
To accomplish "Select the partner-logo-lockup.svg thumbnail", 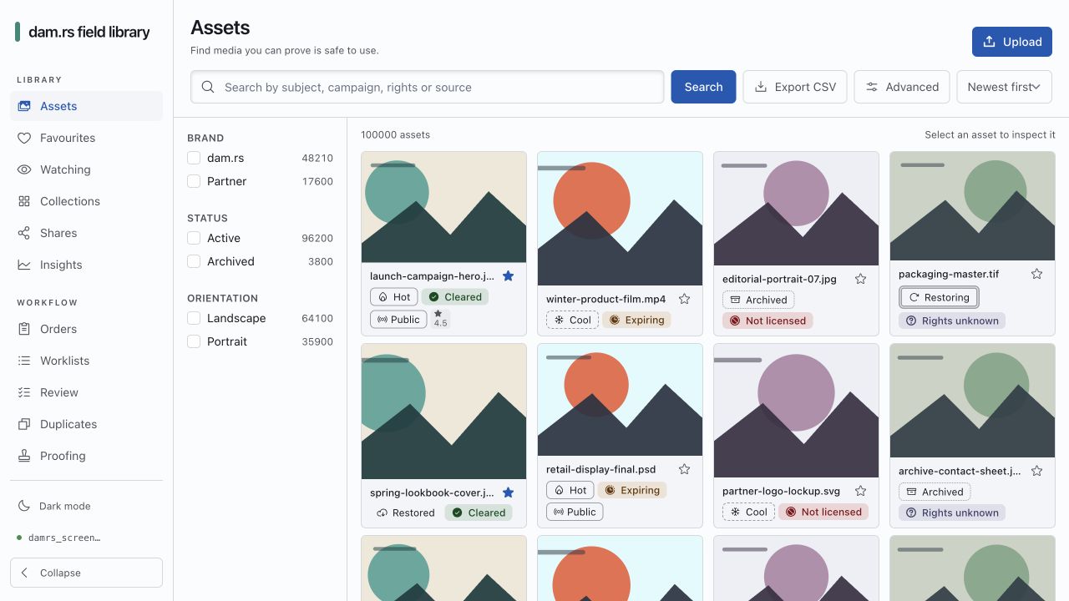I will [x=796, y=411].
